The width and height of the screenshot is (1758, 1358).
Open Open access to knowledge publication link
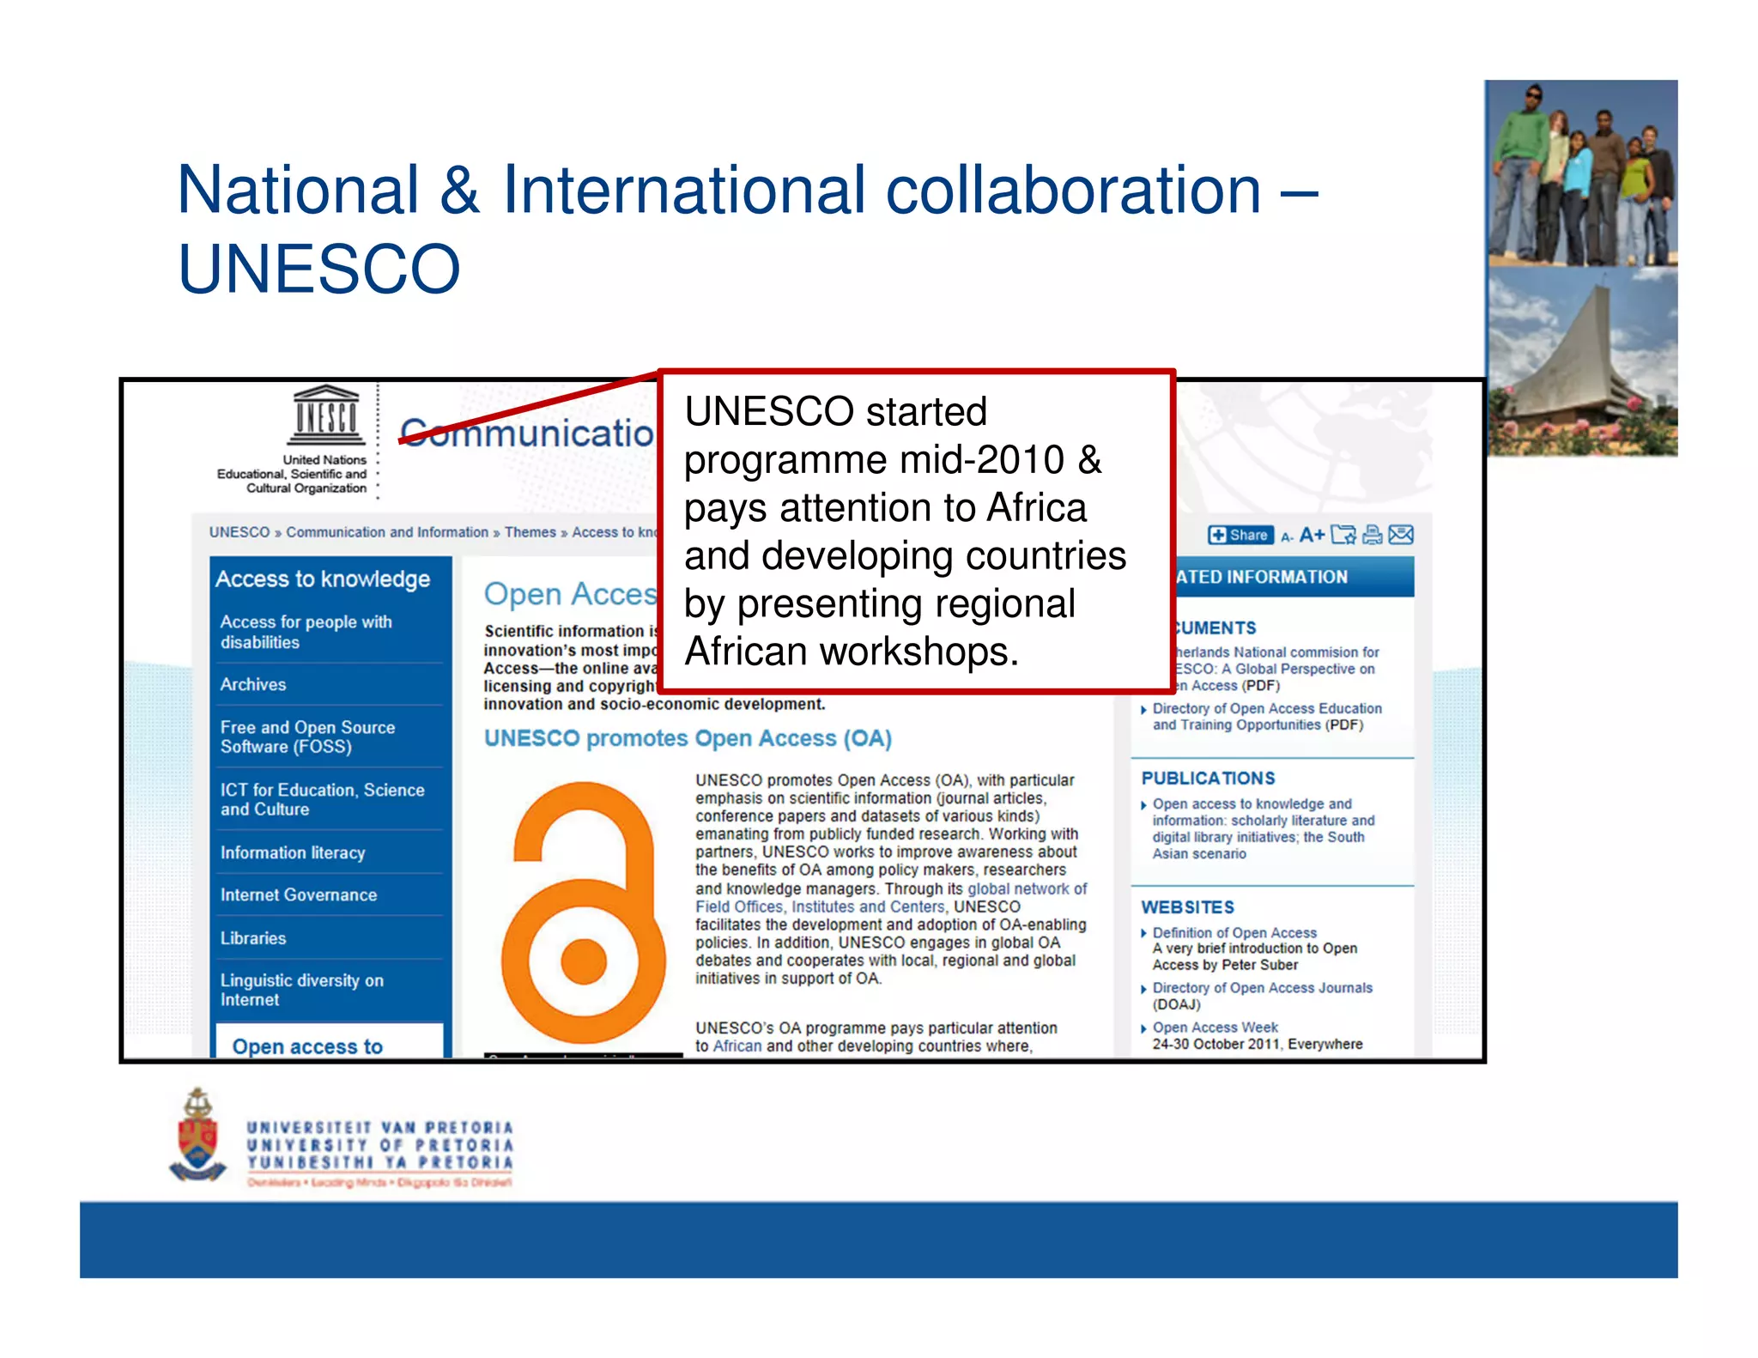pos(1264,828)
